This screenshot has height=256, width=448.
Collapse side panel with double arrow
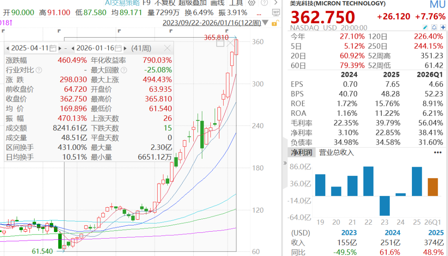click(285, 163)
